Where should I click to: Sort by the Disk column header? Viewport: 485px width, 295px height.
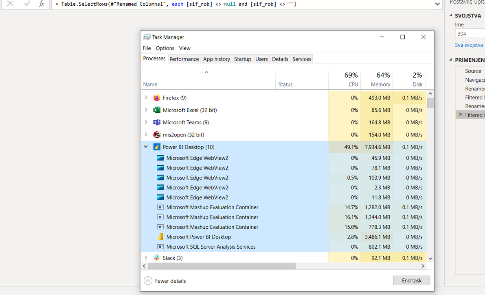409,80
